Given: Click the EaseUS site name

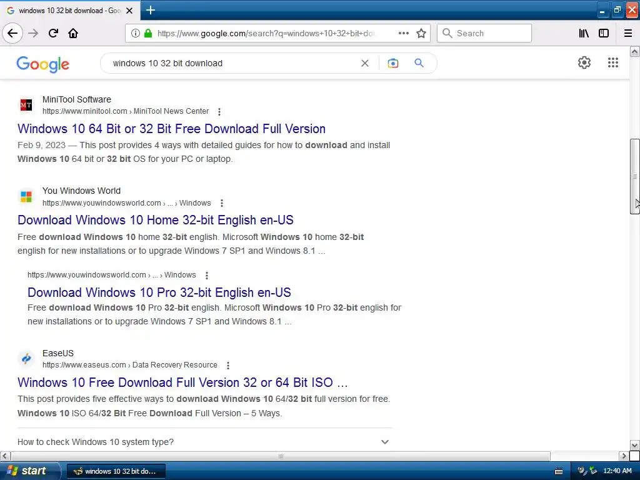Looking at the screenshot, I should click(58, 353).
